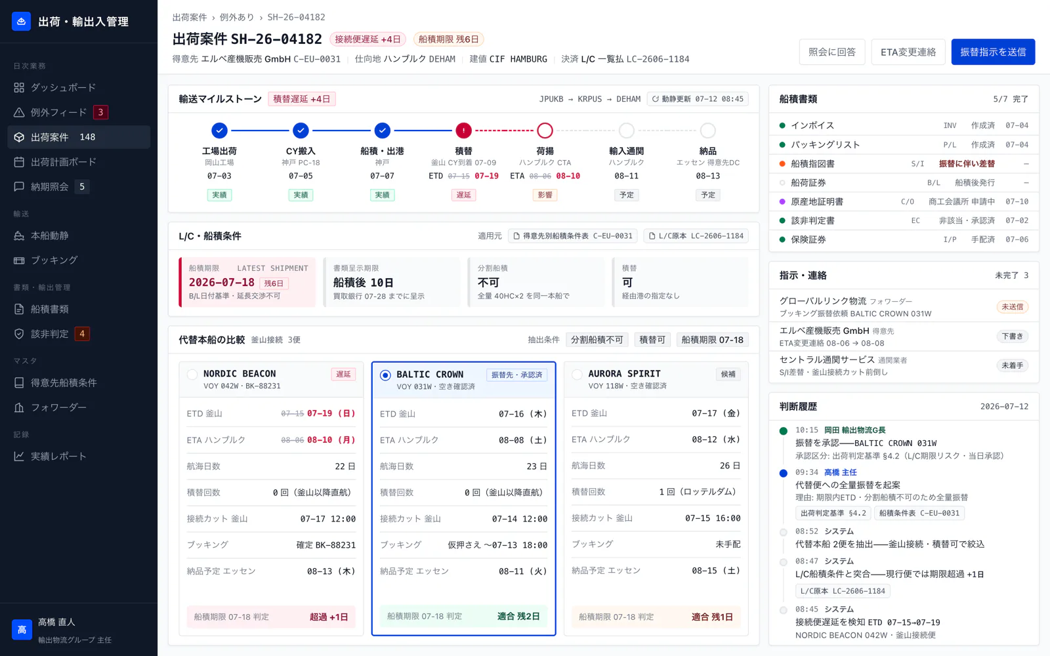Open 本船動静 in the sidebar

(79, 236)
